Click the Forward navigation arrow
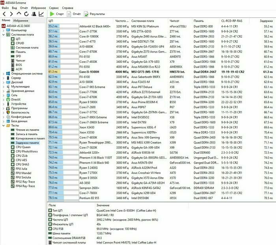 (x=11, y=14)
